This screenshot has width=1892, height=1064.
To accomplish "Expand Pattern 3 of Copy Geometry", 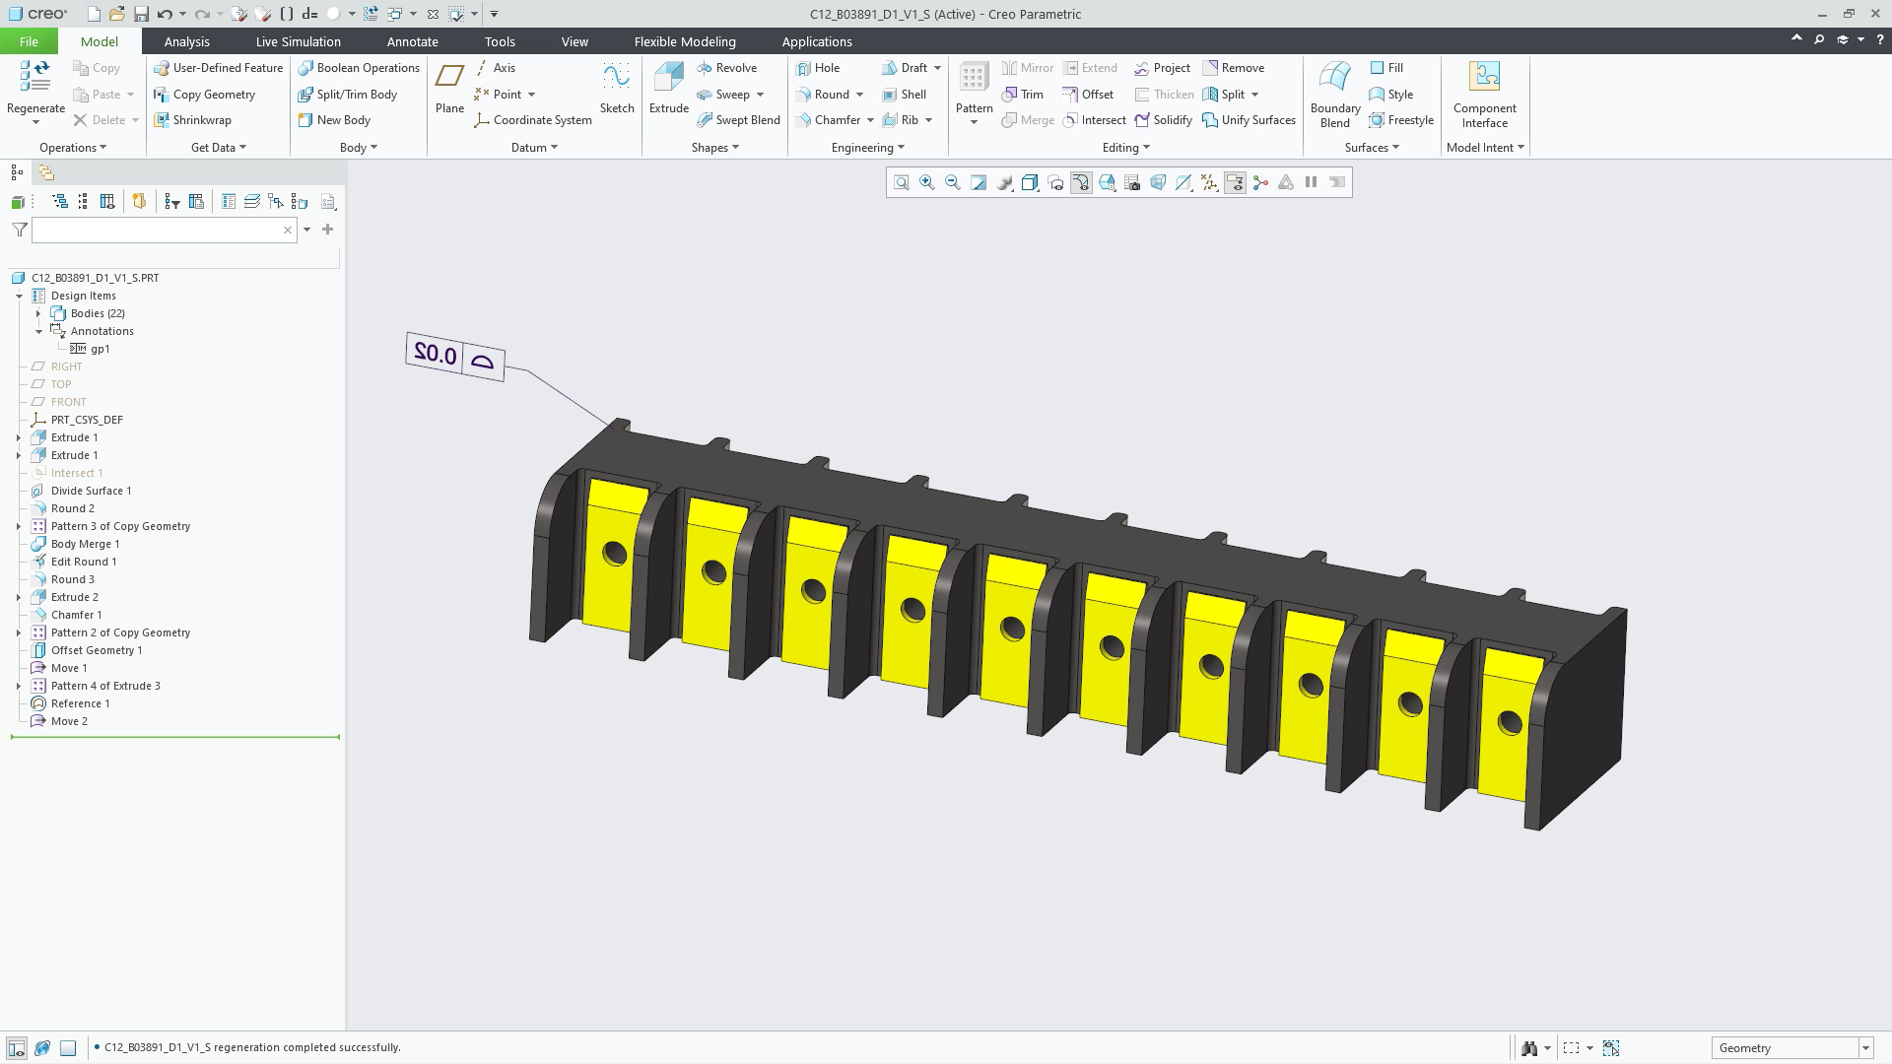I will [19, 526].
